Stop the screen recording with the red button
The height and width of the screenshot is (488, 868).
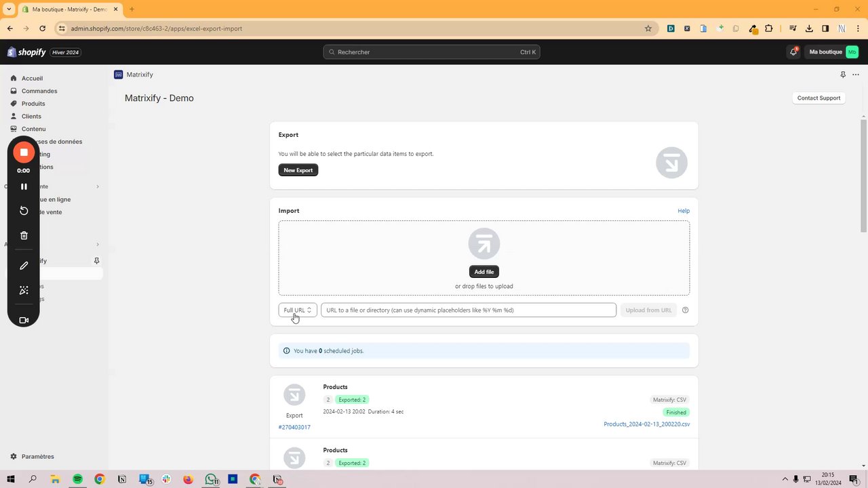pos(24,152)
